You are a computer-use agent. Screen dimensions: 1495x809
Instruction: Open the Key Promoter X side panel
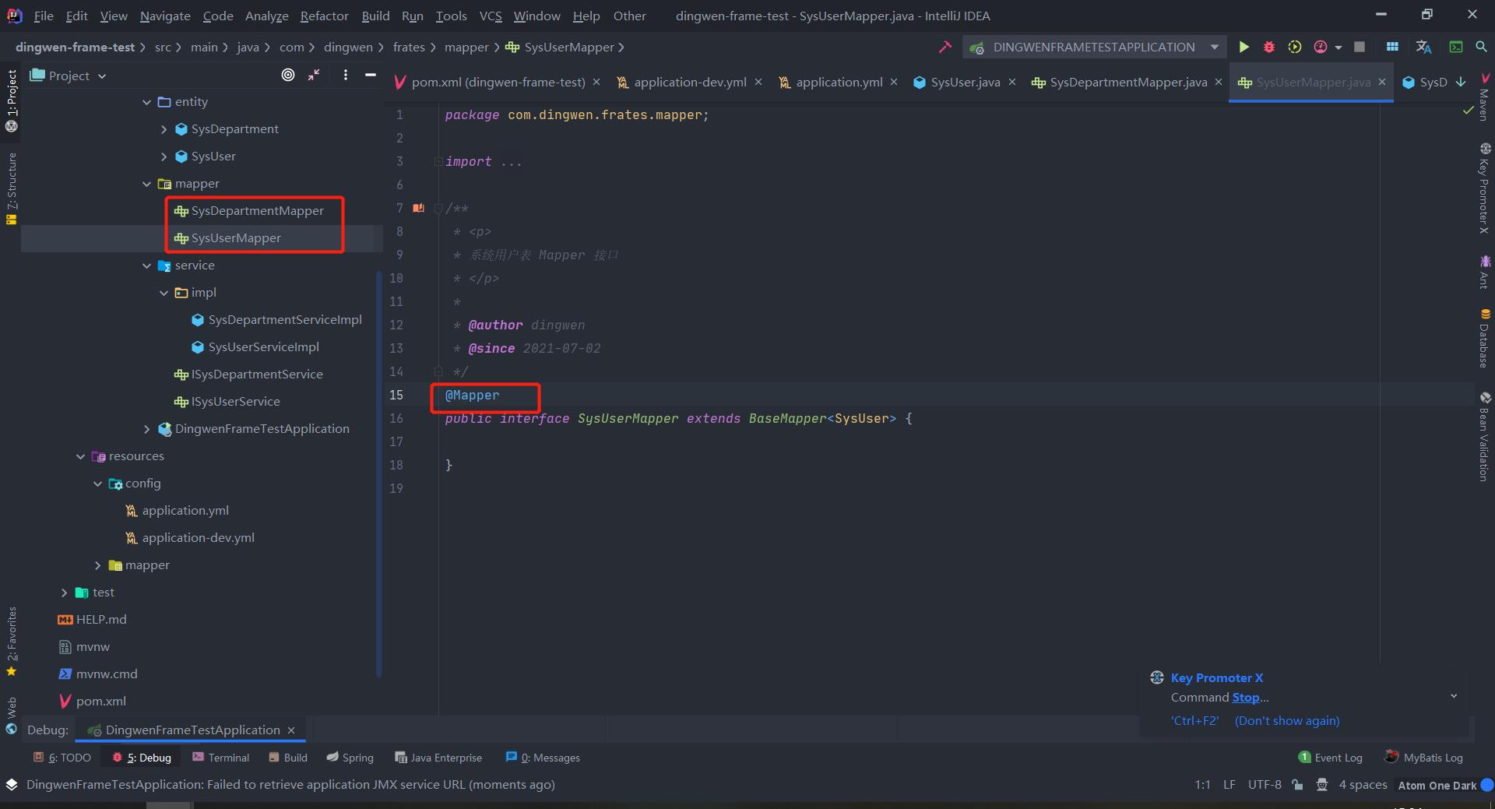1485,189
